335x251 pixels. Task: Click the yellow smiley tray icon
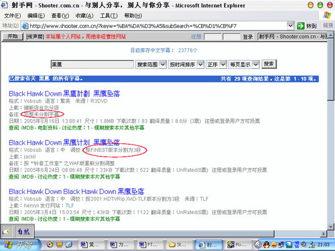click(x=274, y=245)
